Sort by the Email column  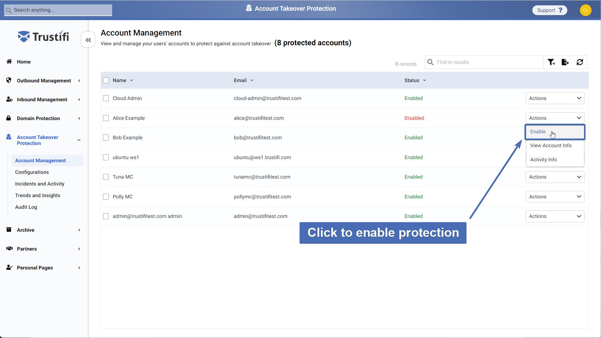[243, 80]
